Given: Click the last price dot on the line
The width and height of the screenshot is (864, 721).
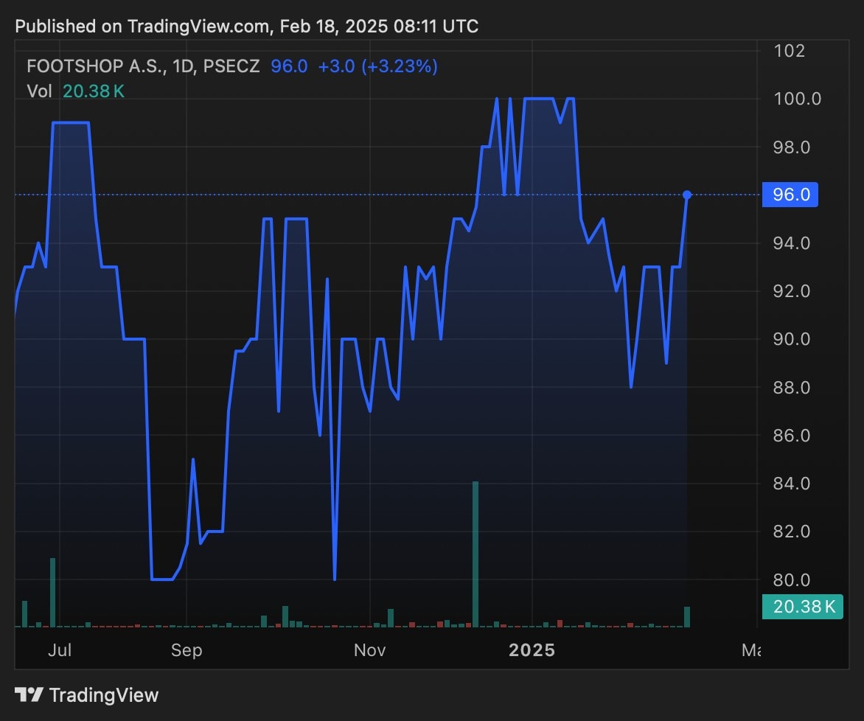Looking at the screenshot, I should pos(687,195).
